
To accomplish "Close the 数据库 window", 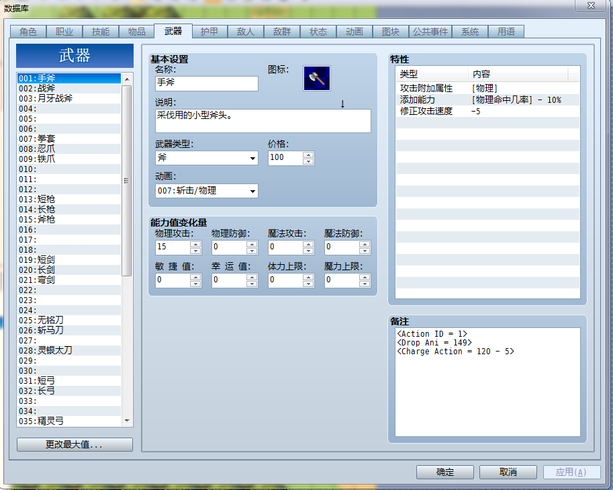I will coord(591,5).
